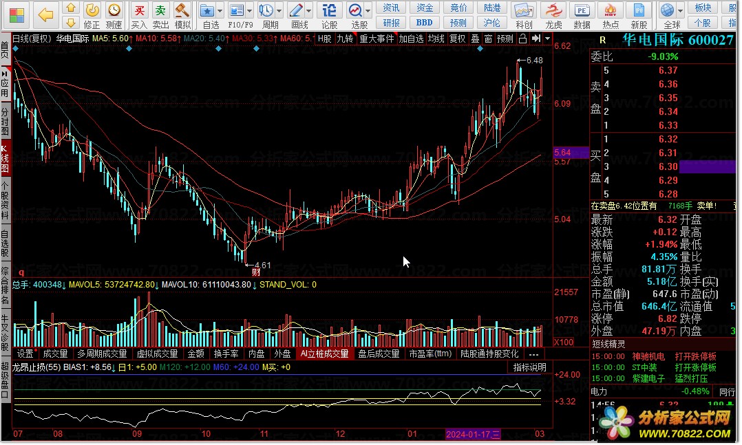The image size is (742, 445).
Task: Toggle 加自选 add to watchlist
Action: pyautogui.click(x=411, y=39)
